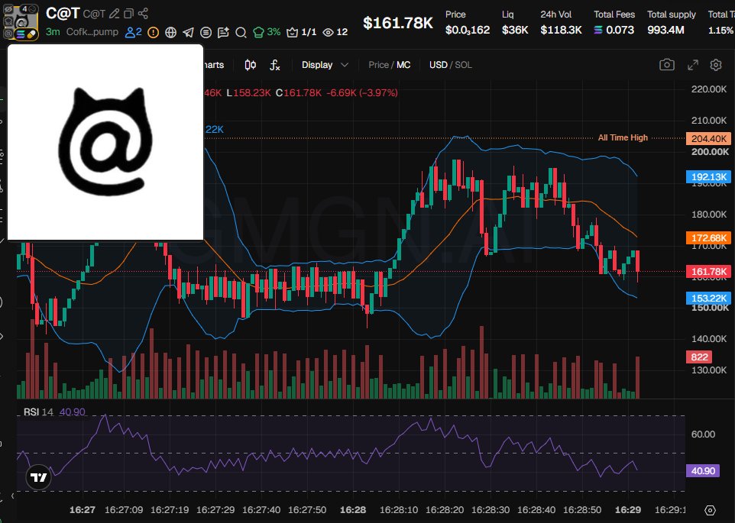
Task: Click the enlarged C@T logo image
Action: click(105, 142)
